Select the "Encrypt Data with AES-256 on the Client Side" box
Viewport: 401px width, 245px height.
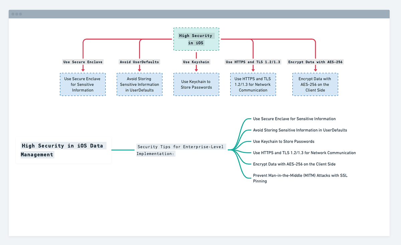pos(315,84)
